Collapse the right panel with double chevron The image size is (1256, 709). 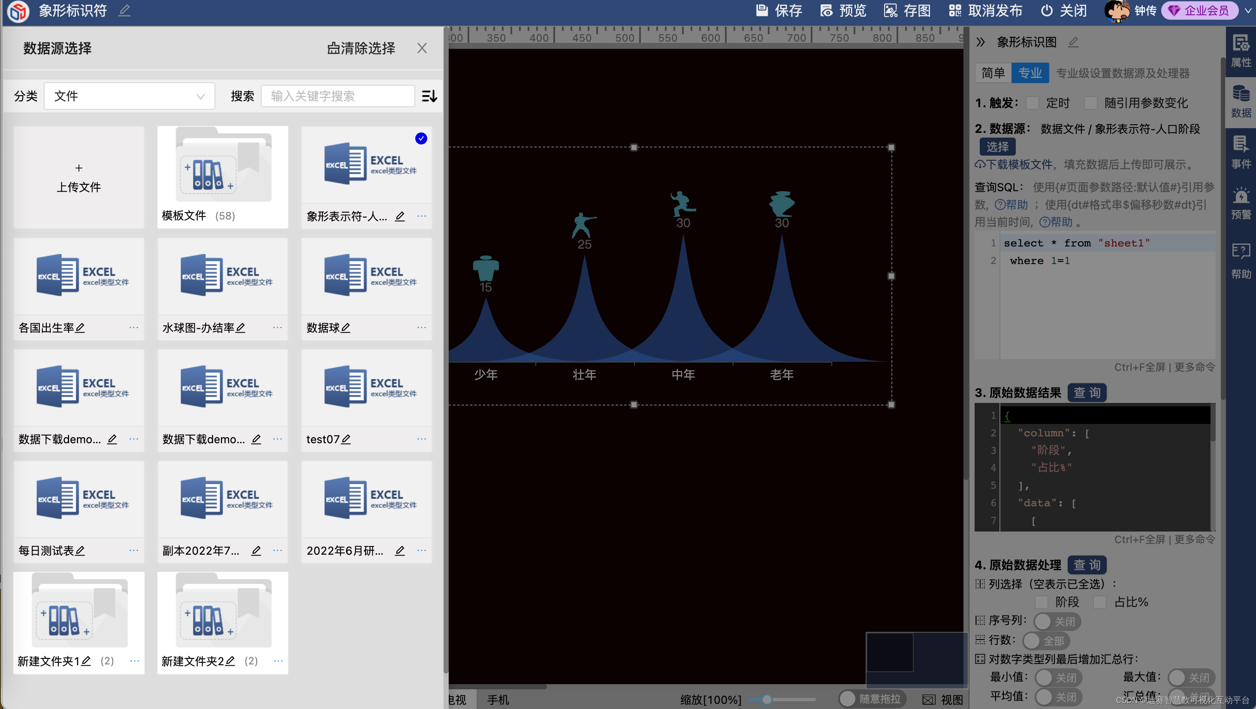tap(981, 42)
